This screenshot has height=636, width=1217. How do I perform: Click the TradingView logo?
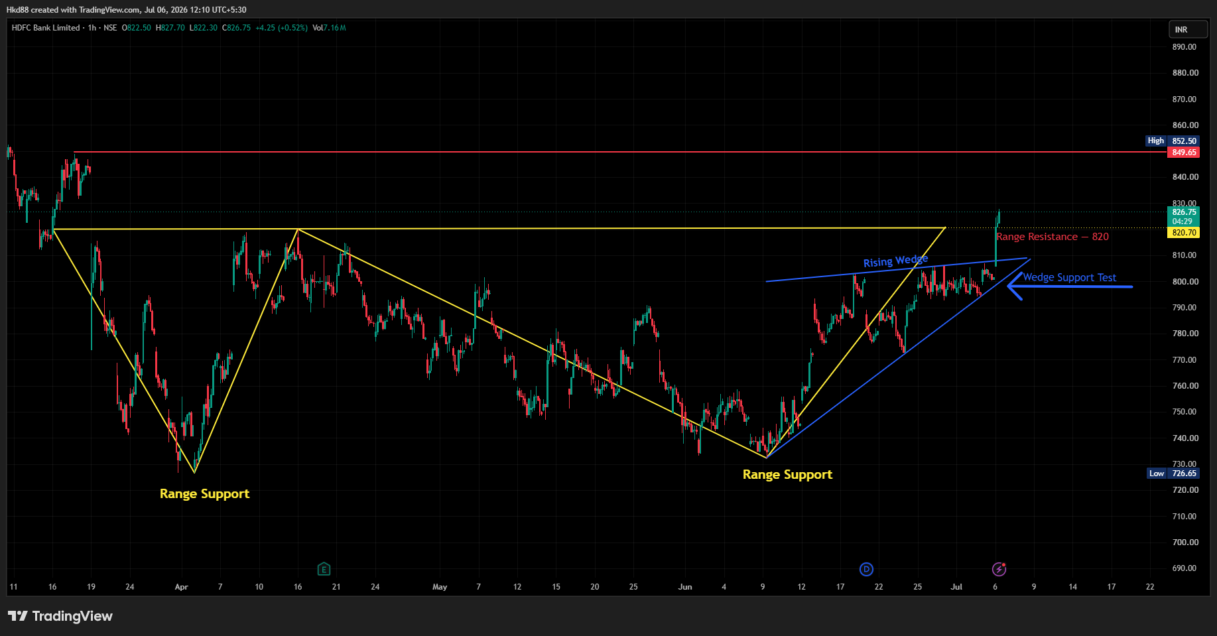60,616
